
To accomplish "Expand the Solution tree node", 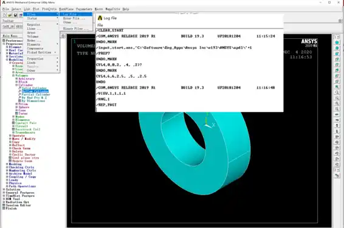I will click(x=4, y=189).
